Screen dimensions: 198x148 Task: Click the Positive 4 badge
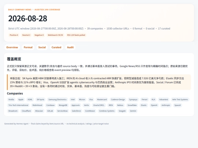point(14,35)
